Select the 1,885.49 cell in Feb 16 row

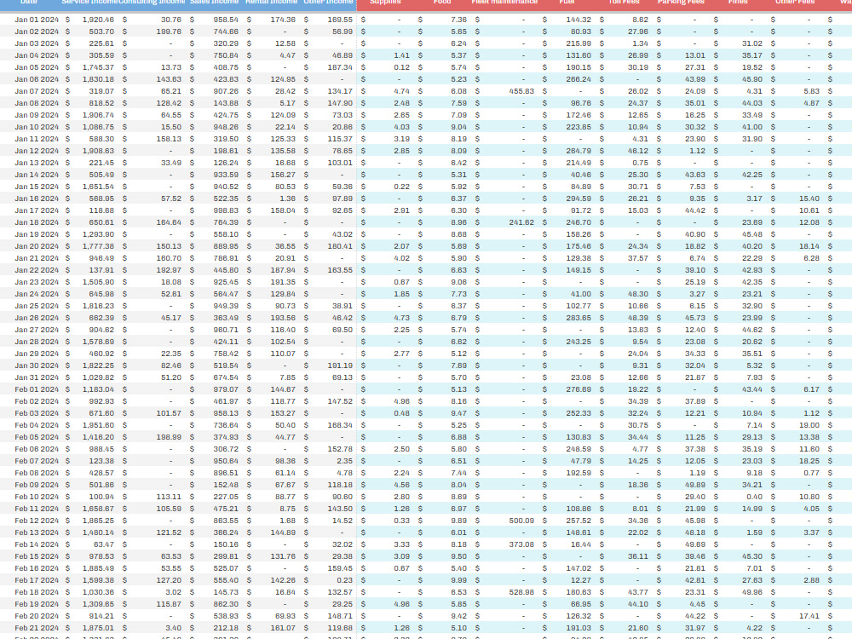tap(98, 569)
